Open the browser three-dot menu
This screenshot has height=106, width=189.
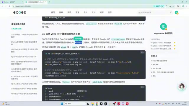pos(187,6)
